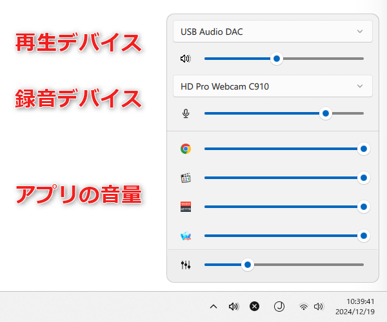387x322 pixels.
Task: Set the microphone level slider position
Action: 284,113
